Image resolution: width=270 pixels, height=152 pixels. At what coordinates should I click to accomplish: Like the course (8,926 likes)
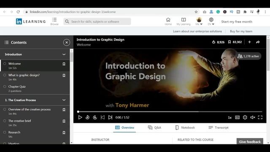(x=218, y=42)
